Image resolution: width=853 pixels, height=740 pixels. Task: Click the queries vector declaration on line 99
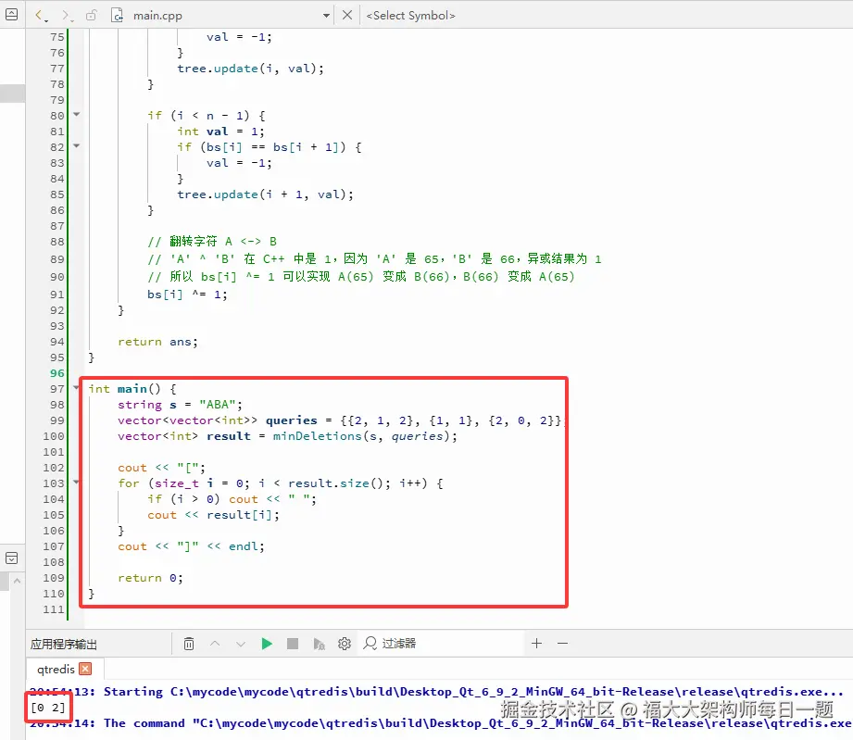pyautogui.click(x=340, y=420)
